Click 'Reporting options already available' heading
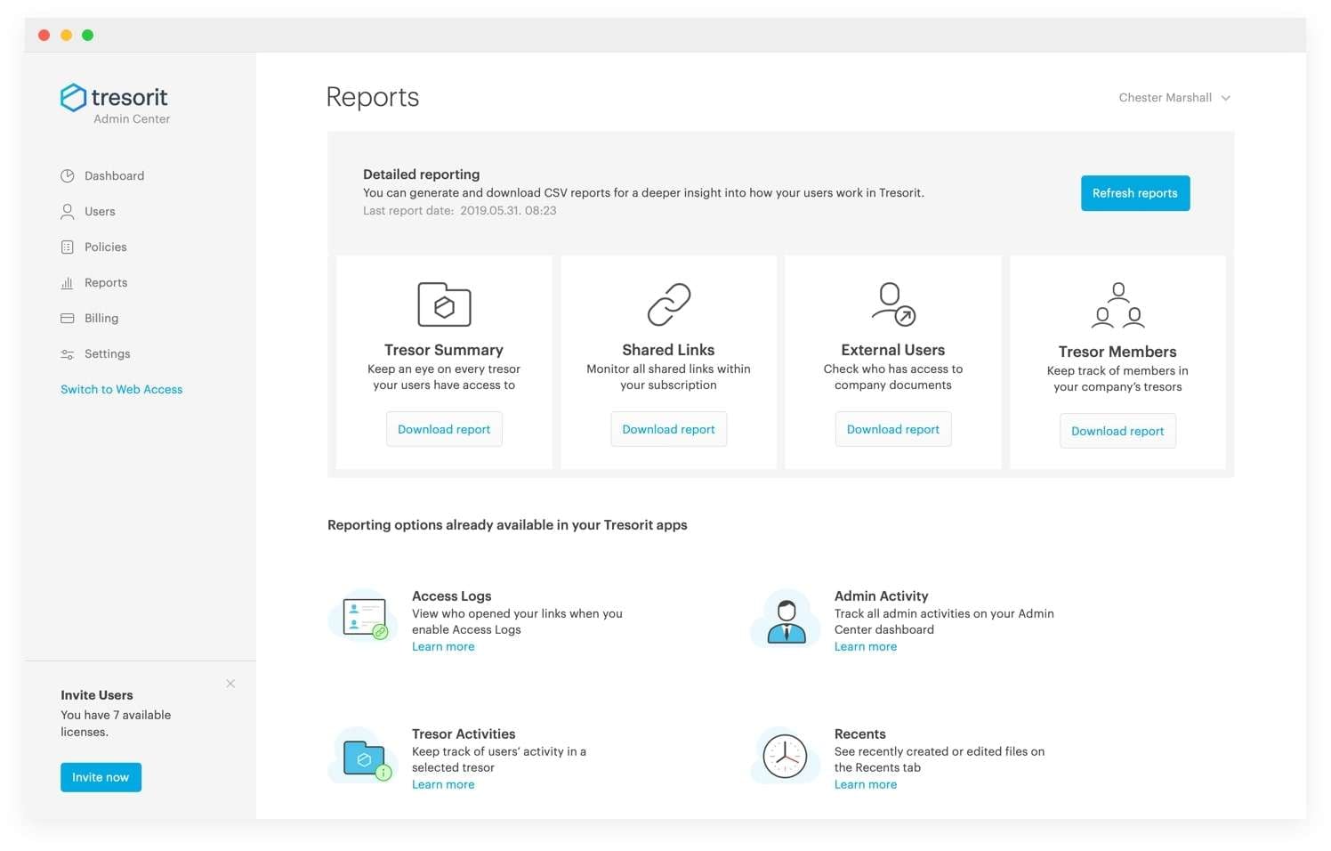The image size is (1331, 851). point(507,525)
